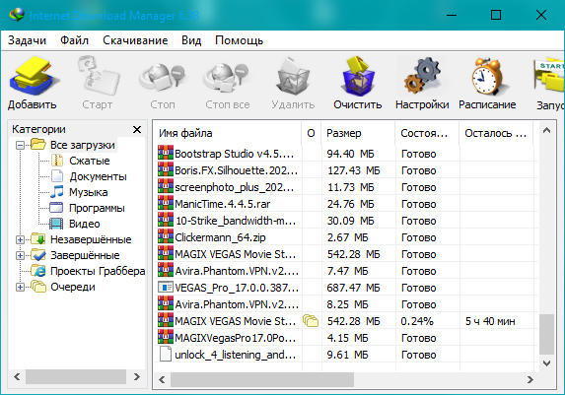565x395 pixels.
Task: Click the unlock_4_listening file icon
Action: point(166,354)
